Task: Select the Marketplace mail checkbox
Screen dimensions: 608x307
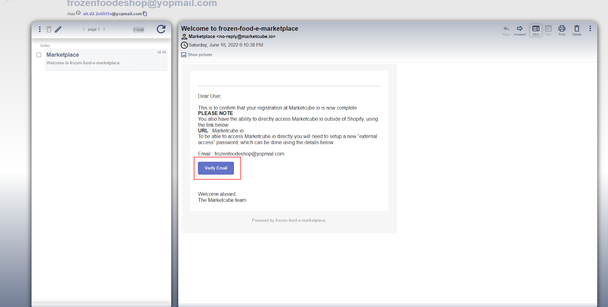Action: pos(39,55)
